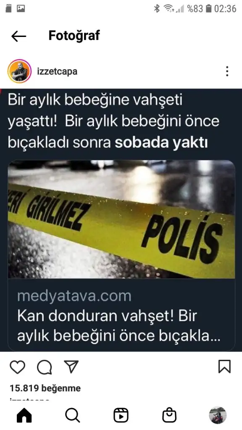Go to Home tab in bottom bar

24,415
